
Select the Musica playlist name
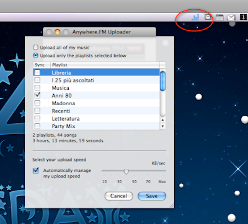pos(60,88)
